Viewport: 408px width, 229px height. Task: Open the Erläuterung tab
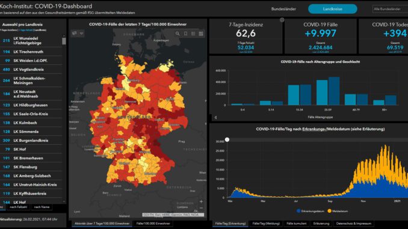pyautogui.click(x=321, y=224)
